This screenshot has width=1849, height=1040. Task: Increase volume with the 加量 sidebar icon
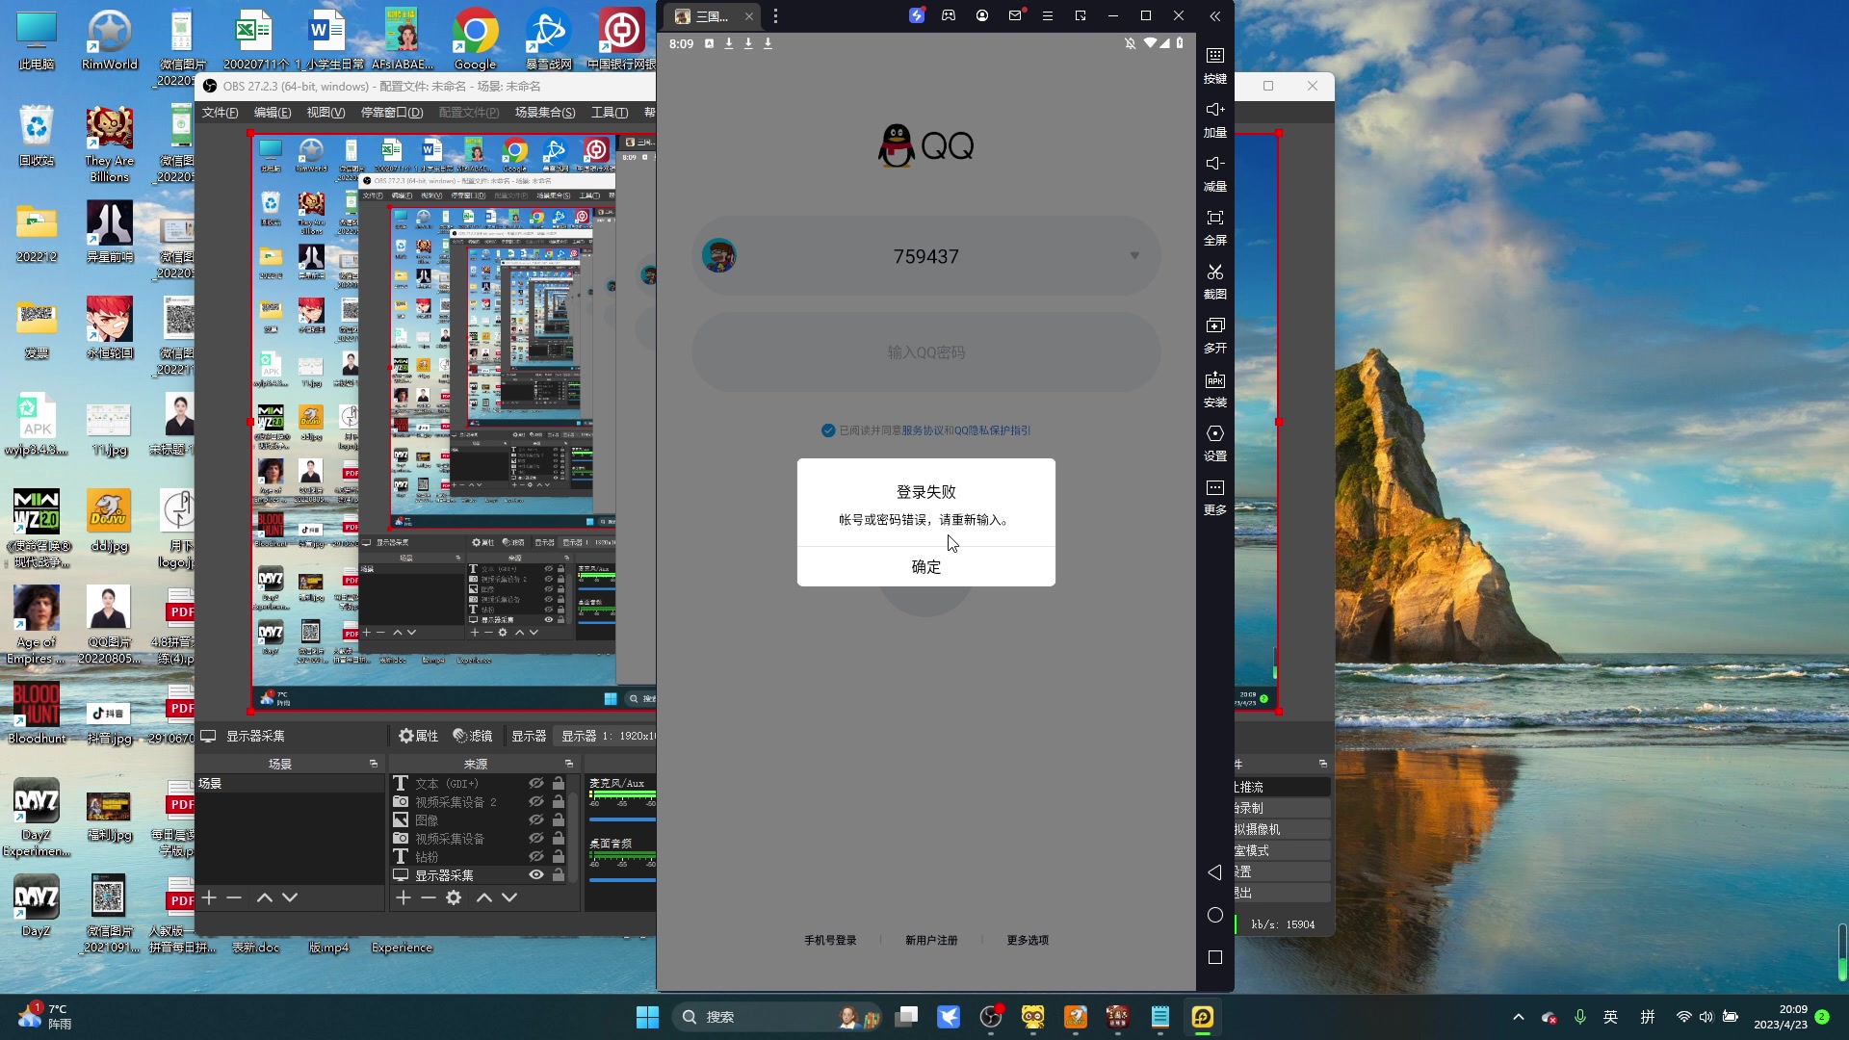tap(1215, 119)
